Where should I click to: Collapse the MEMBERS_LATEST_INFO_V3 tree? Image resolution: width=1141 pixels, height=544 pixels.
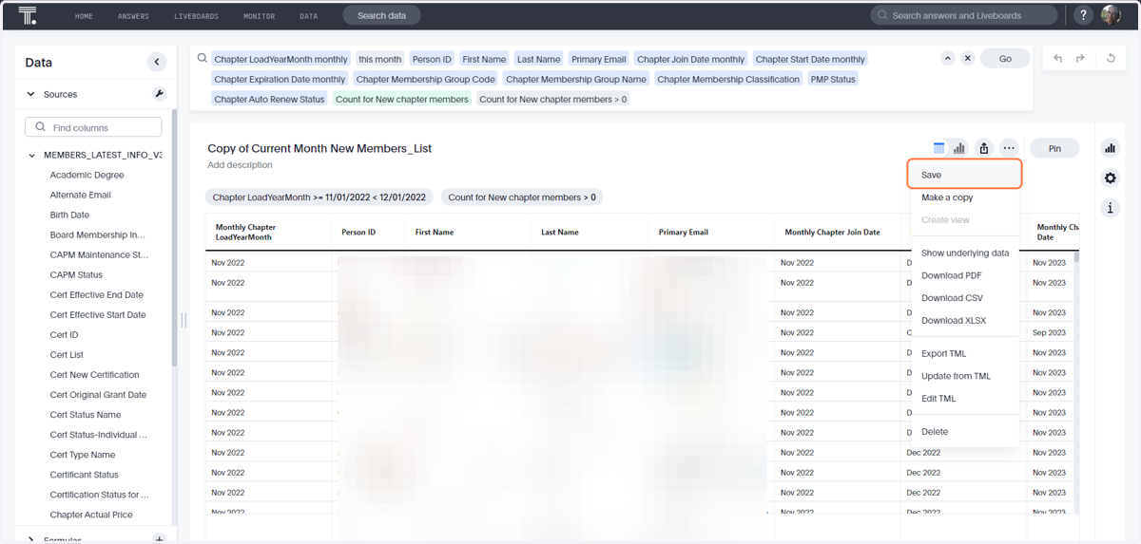click(x=32, y=155)
